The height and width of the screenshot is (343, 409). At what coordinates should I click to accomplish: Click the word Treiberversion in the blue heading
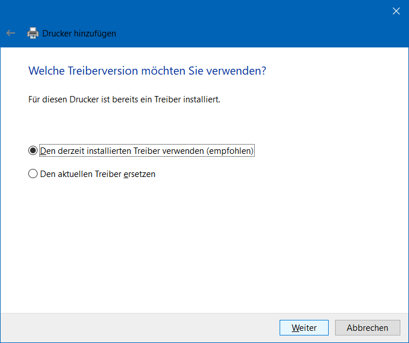coord(95,71)
